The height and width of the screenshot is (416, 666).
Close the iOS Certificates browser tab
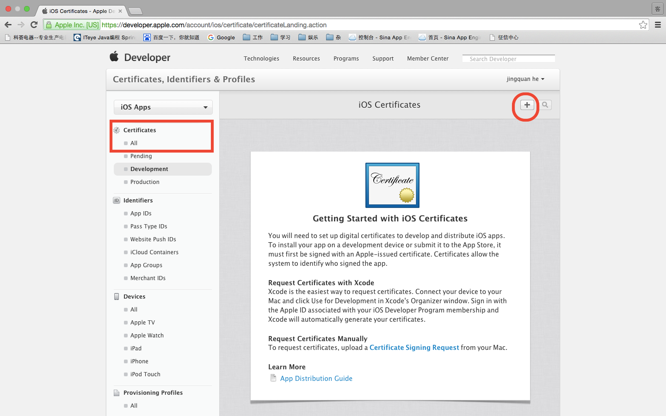point(120,11)
